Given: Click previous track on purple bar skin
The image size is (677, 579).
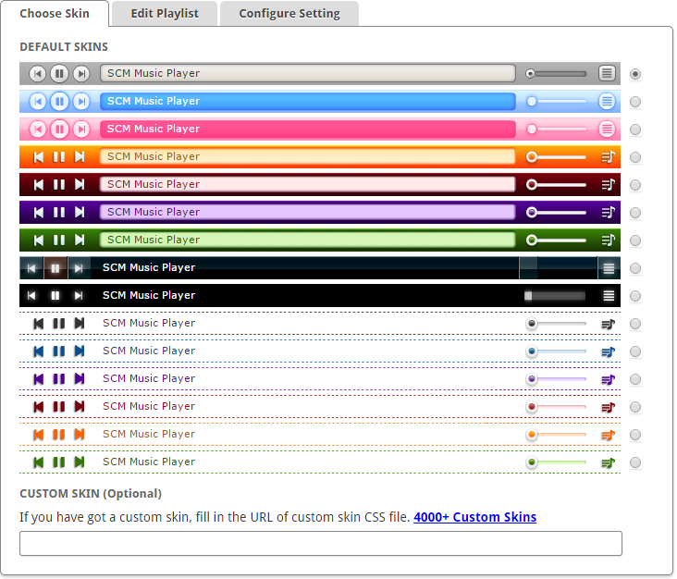Looking at the screenshot, I should [39, 213].
